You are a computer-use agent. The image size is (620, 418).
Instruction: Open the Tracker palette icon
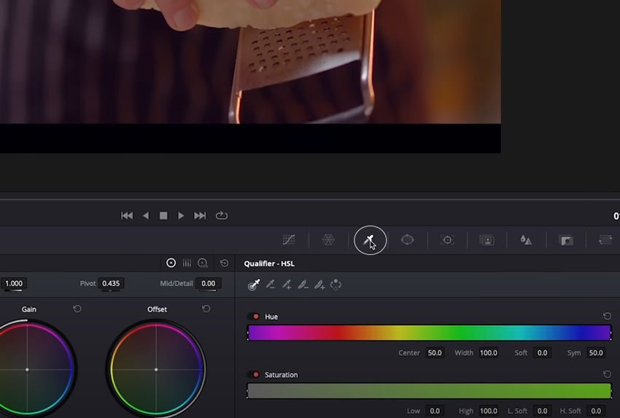pyautogui.click(x=447, y=240)
